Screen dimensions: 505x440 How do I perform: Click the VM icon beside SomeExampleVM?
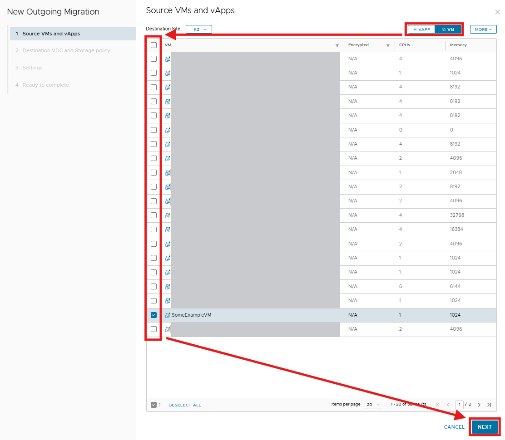click(x=168, y=315)
